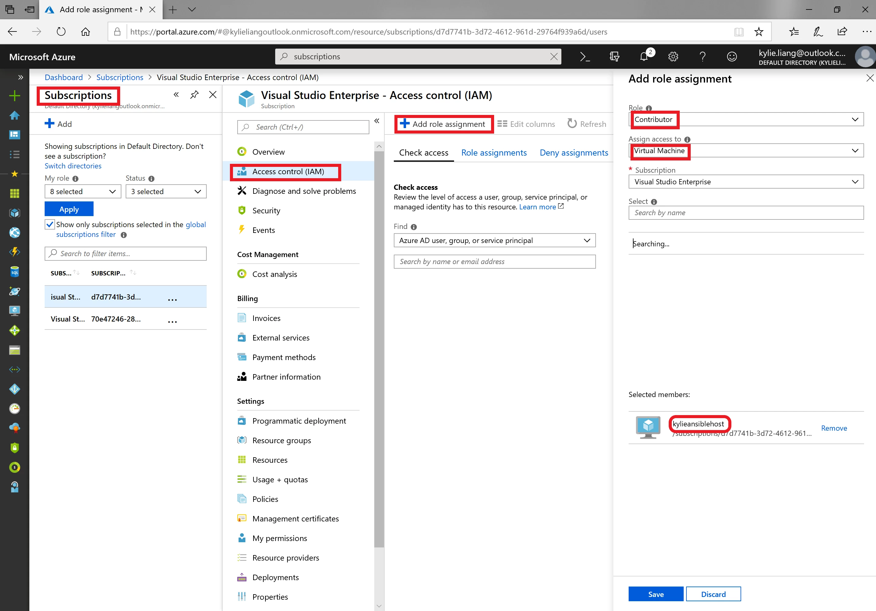Go to Home in left sidebar
The image size is (876, 611).
pos(14,115)
